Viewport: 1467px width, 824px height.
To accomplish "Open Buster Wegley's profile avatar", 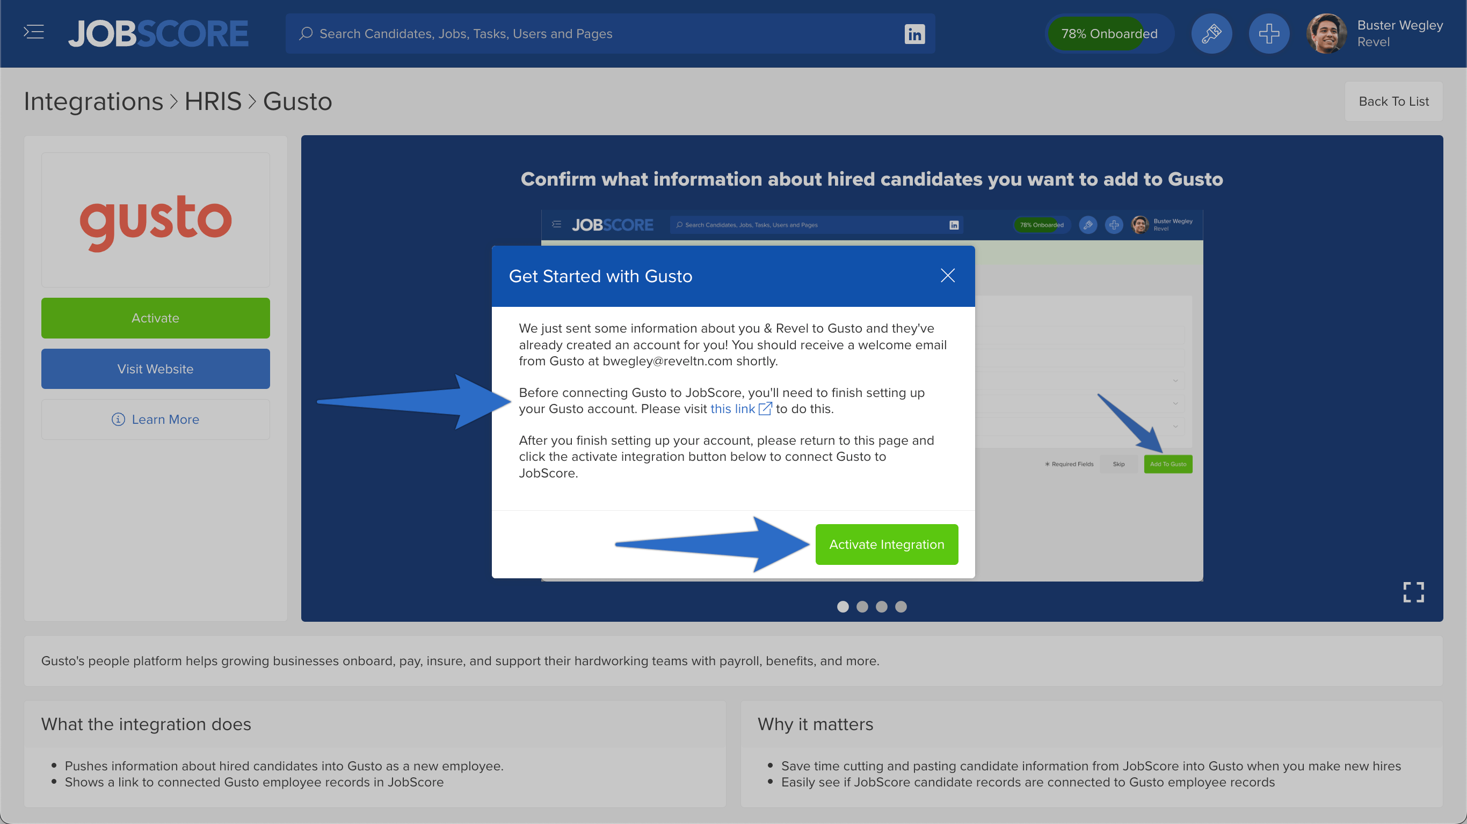I will (x=1327, y=34).
